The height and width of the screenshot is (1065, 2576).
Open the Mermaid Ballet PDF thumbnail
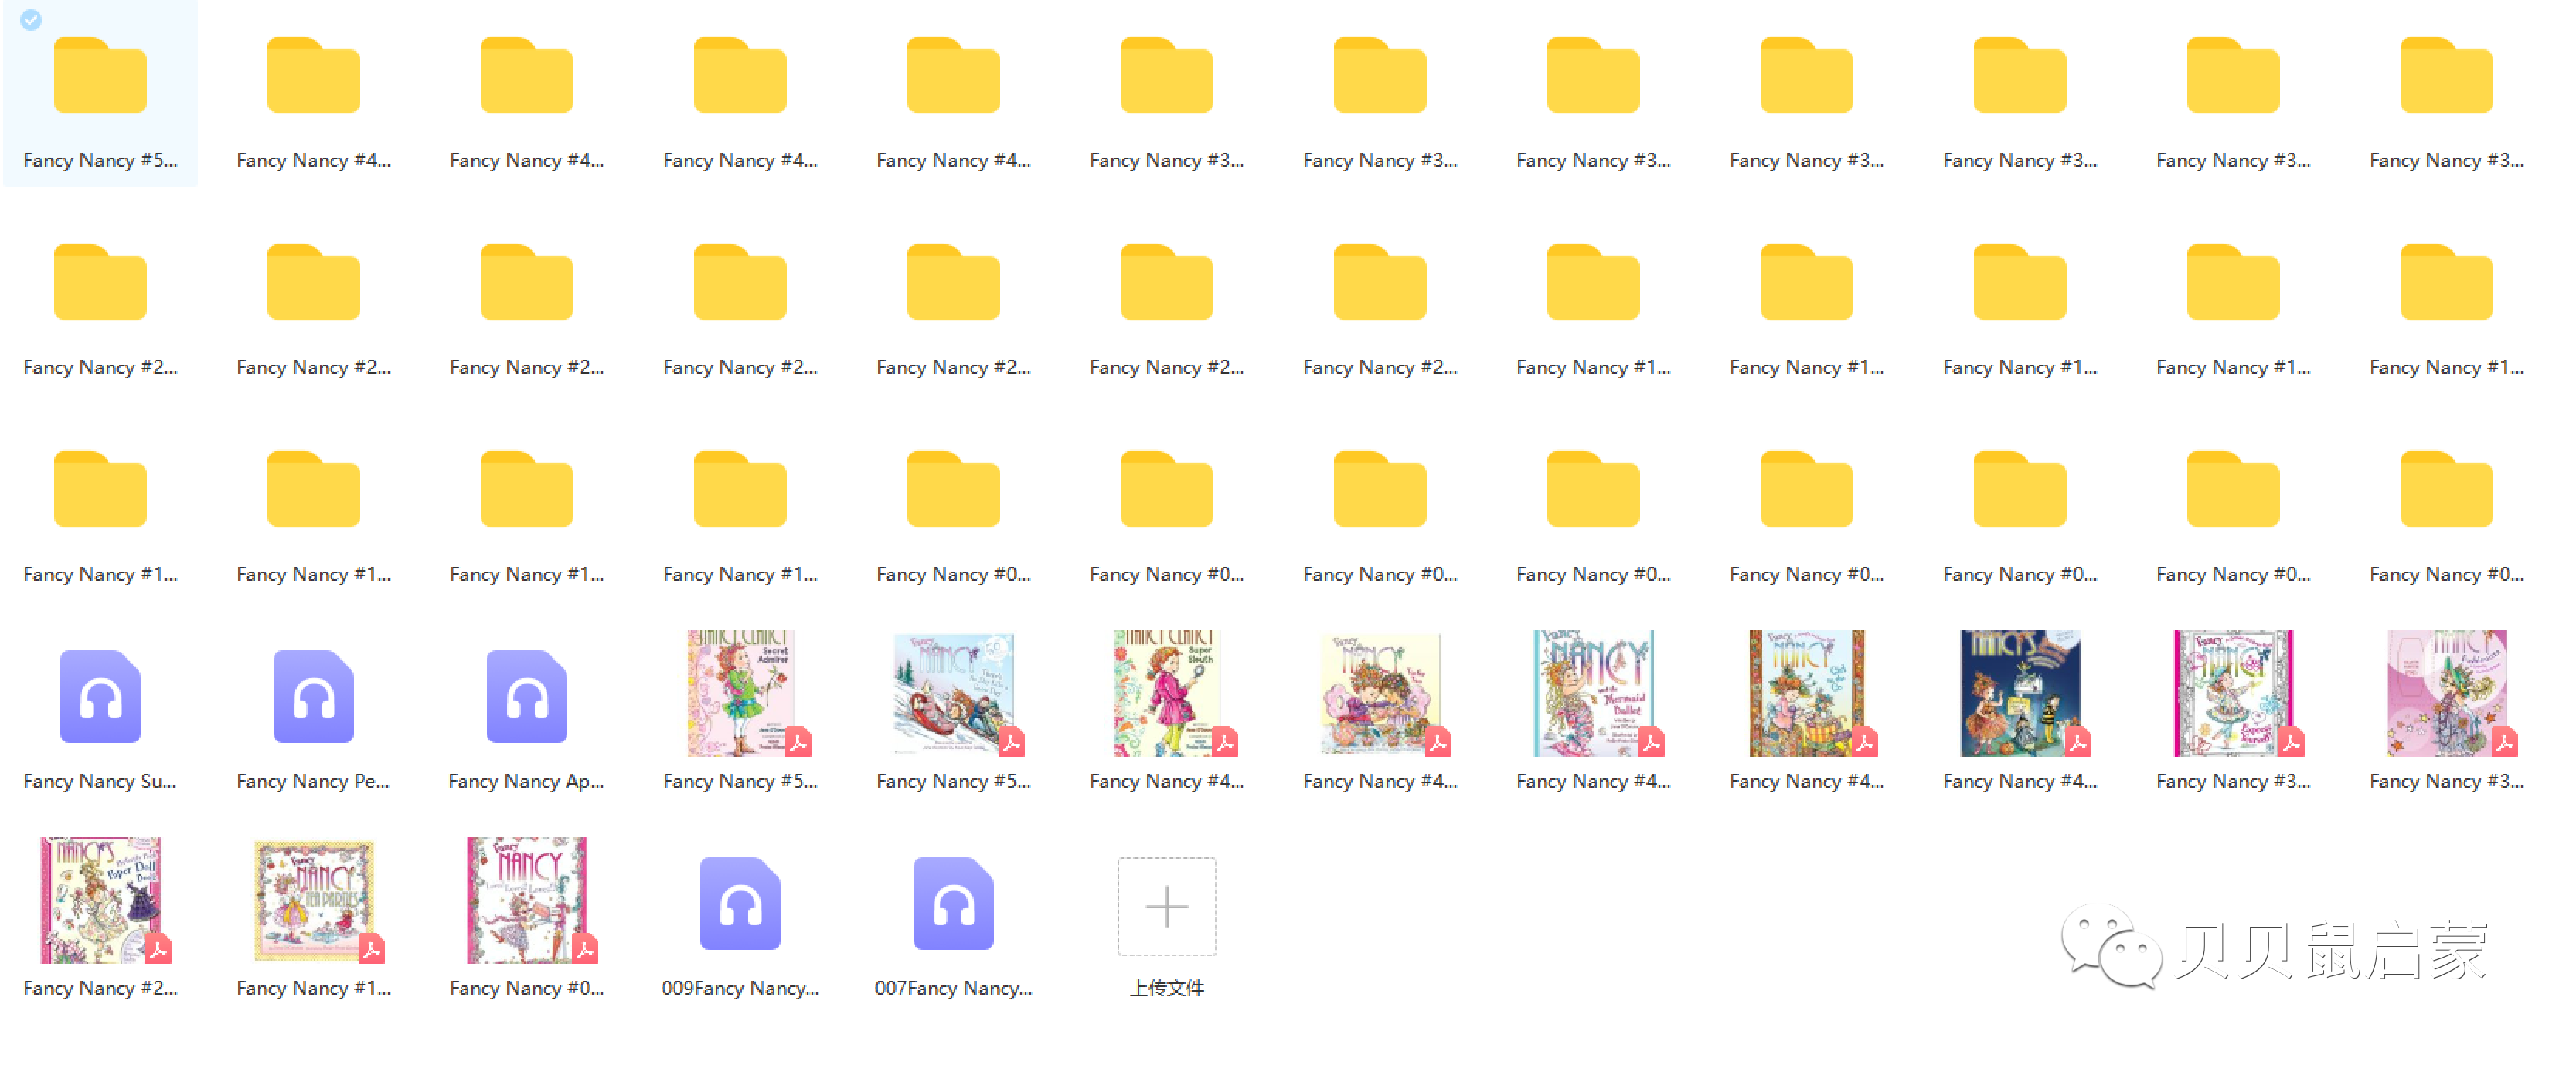click(x=1593, y=692)
